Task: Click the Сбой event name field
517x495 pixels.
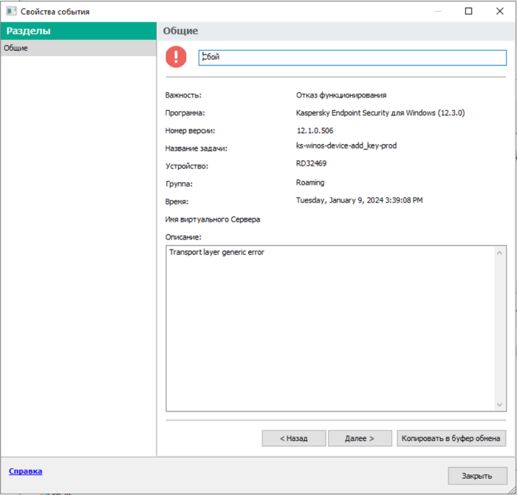Action: point(352,58)
